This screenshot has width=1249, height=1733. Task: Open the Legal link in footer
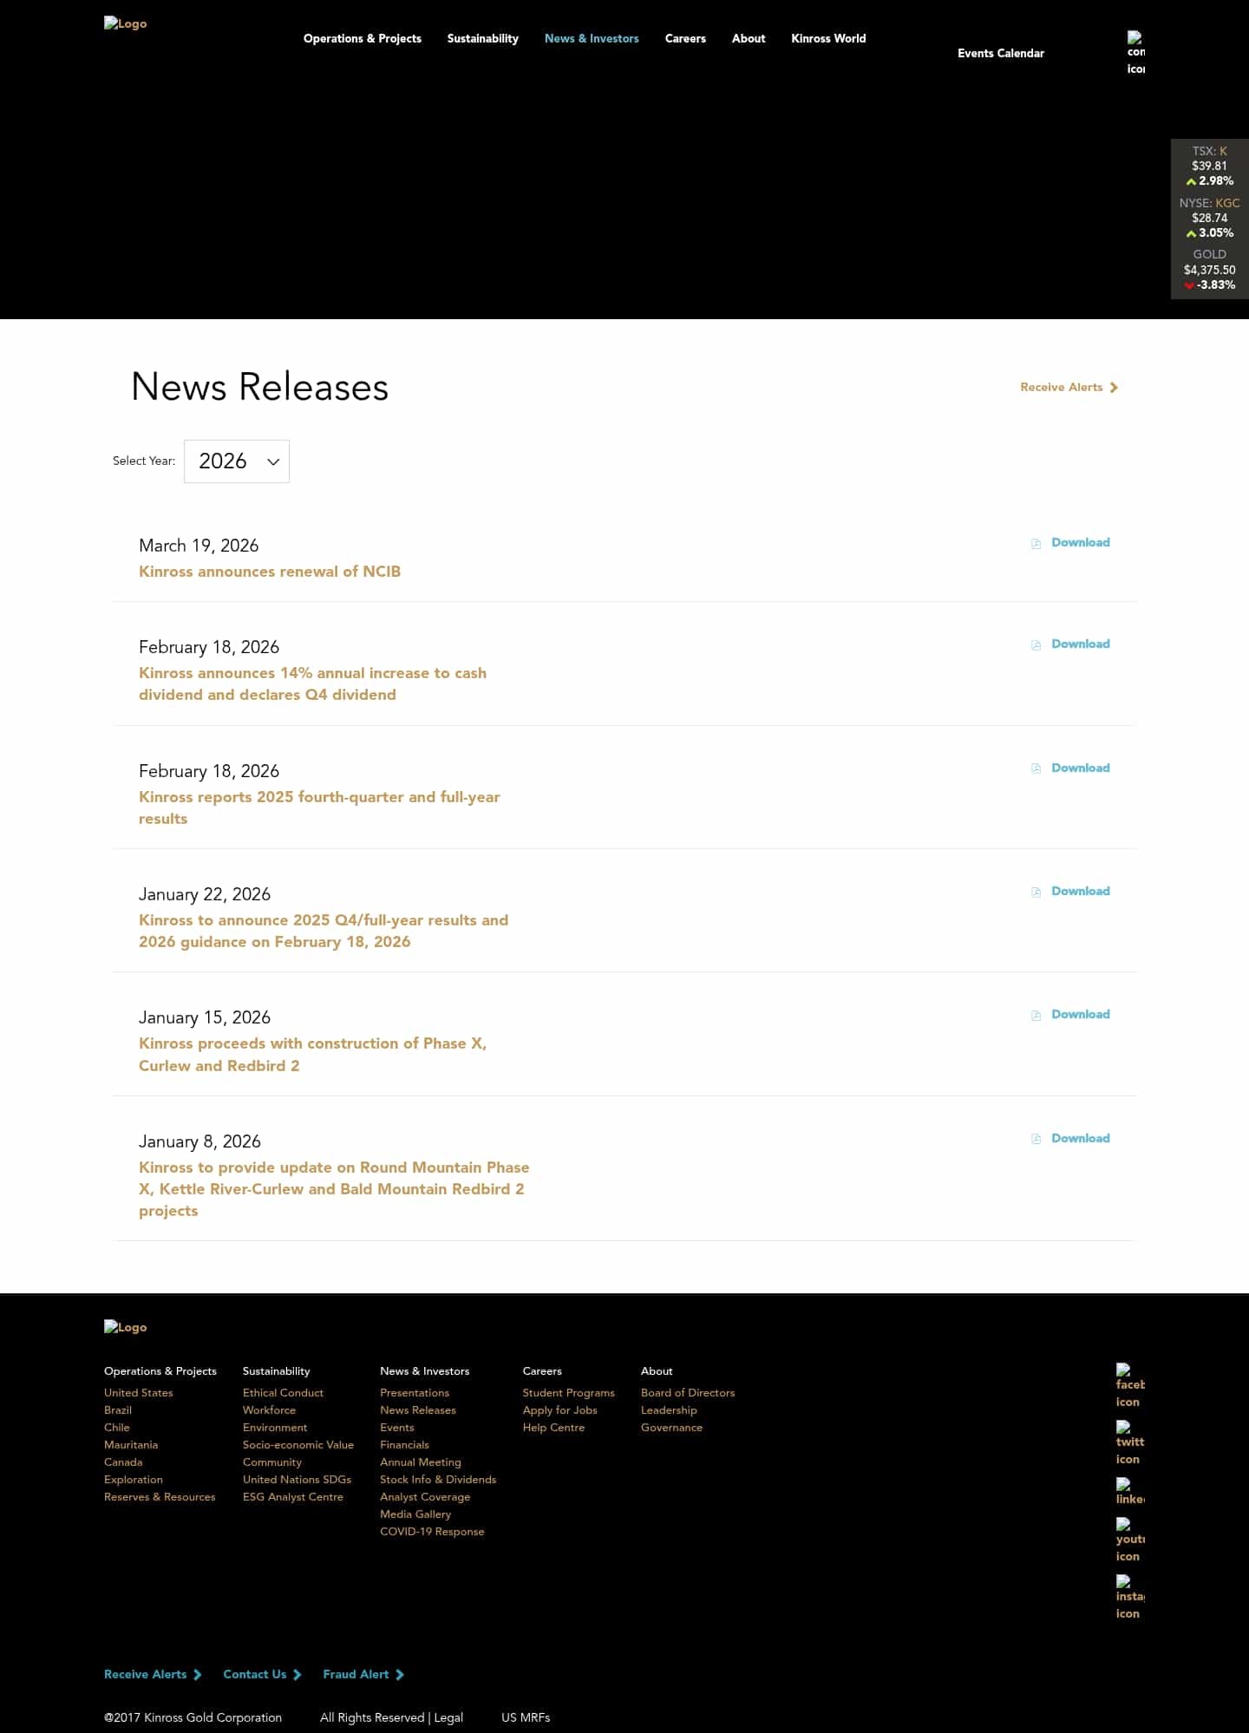click(x=448, y=1717)
